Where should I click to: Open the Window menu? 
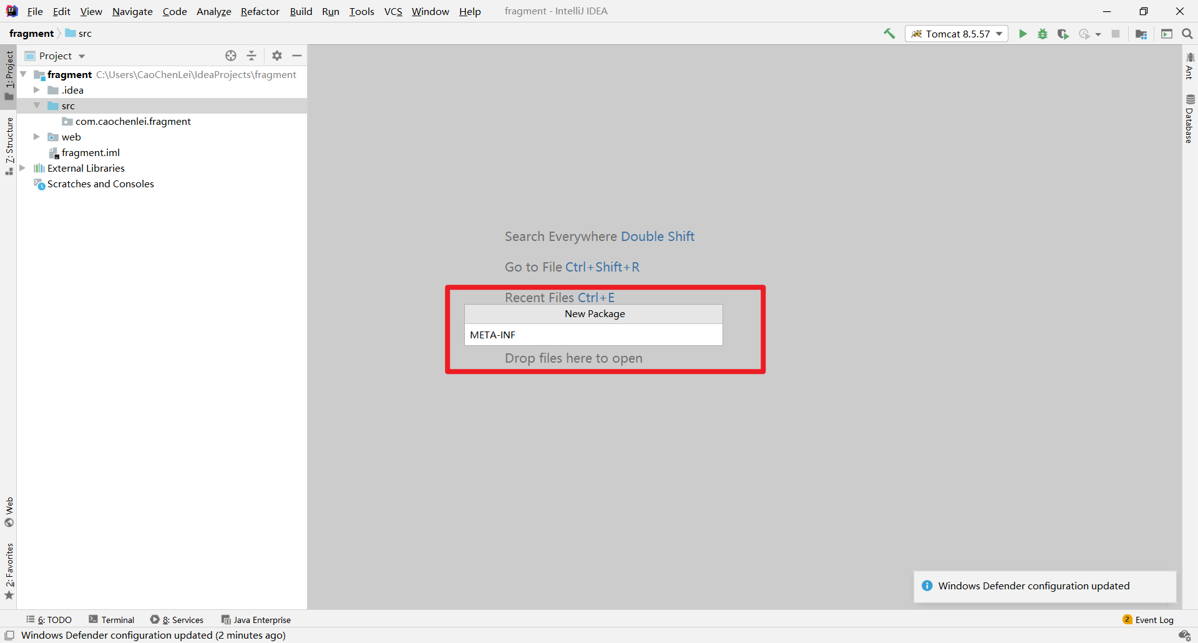point(430,11)
